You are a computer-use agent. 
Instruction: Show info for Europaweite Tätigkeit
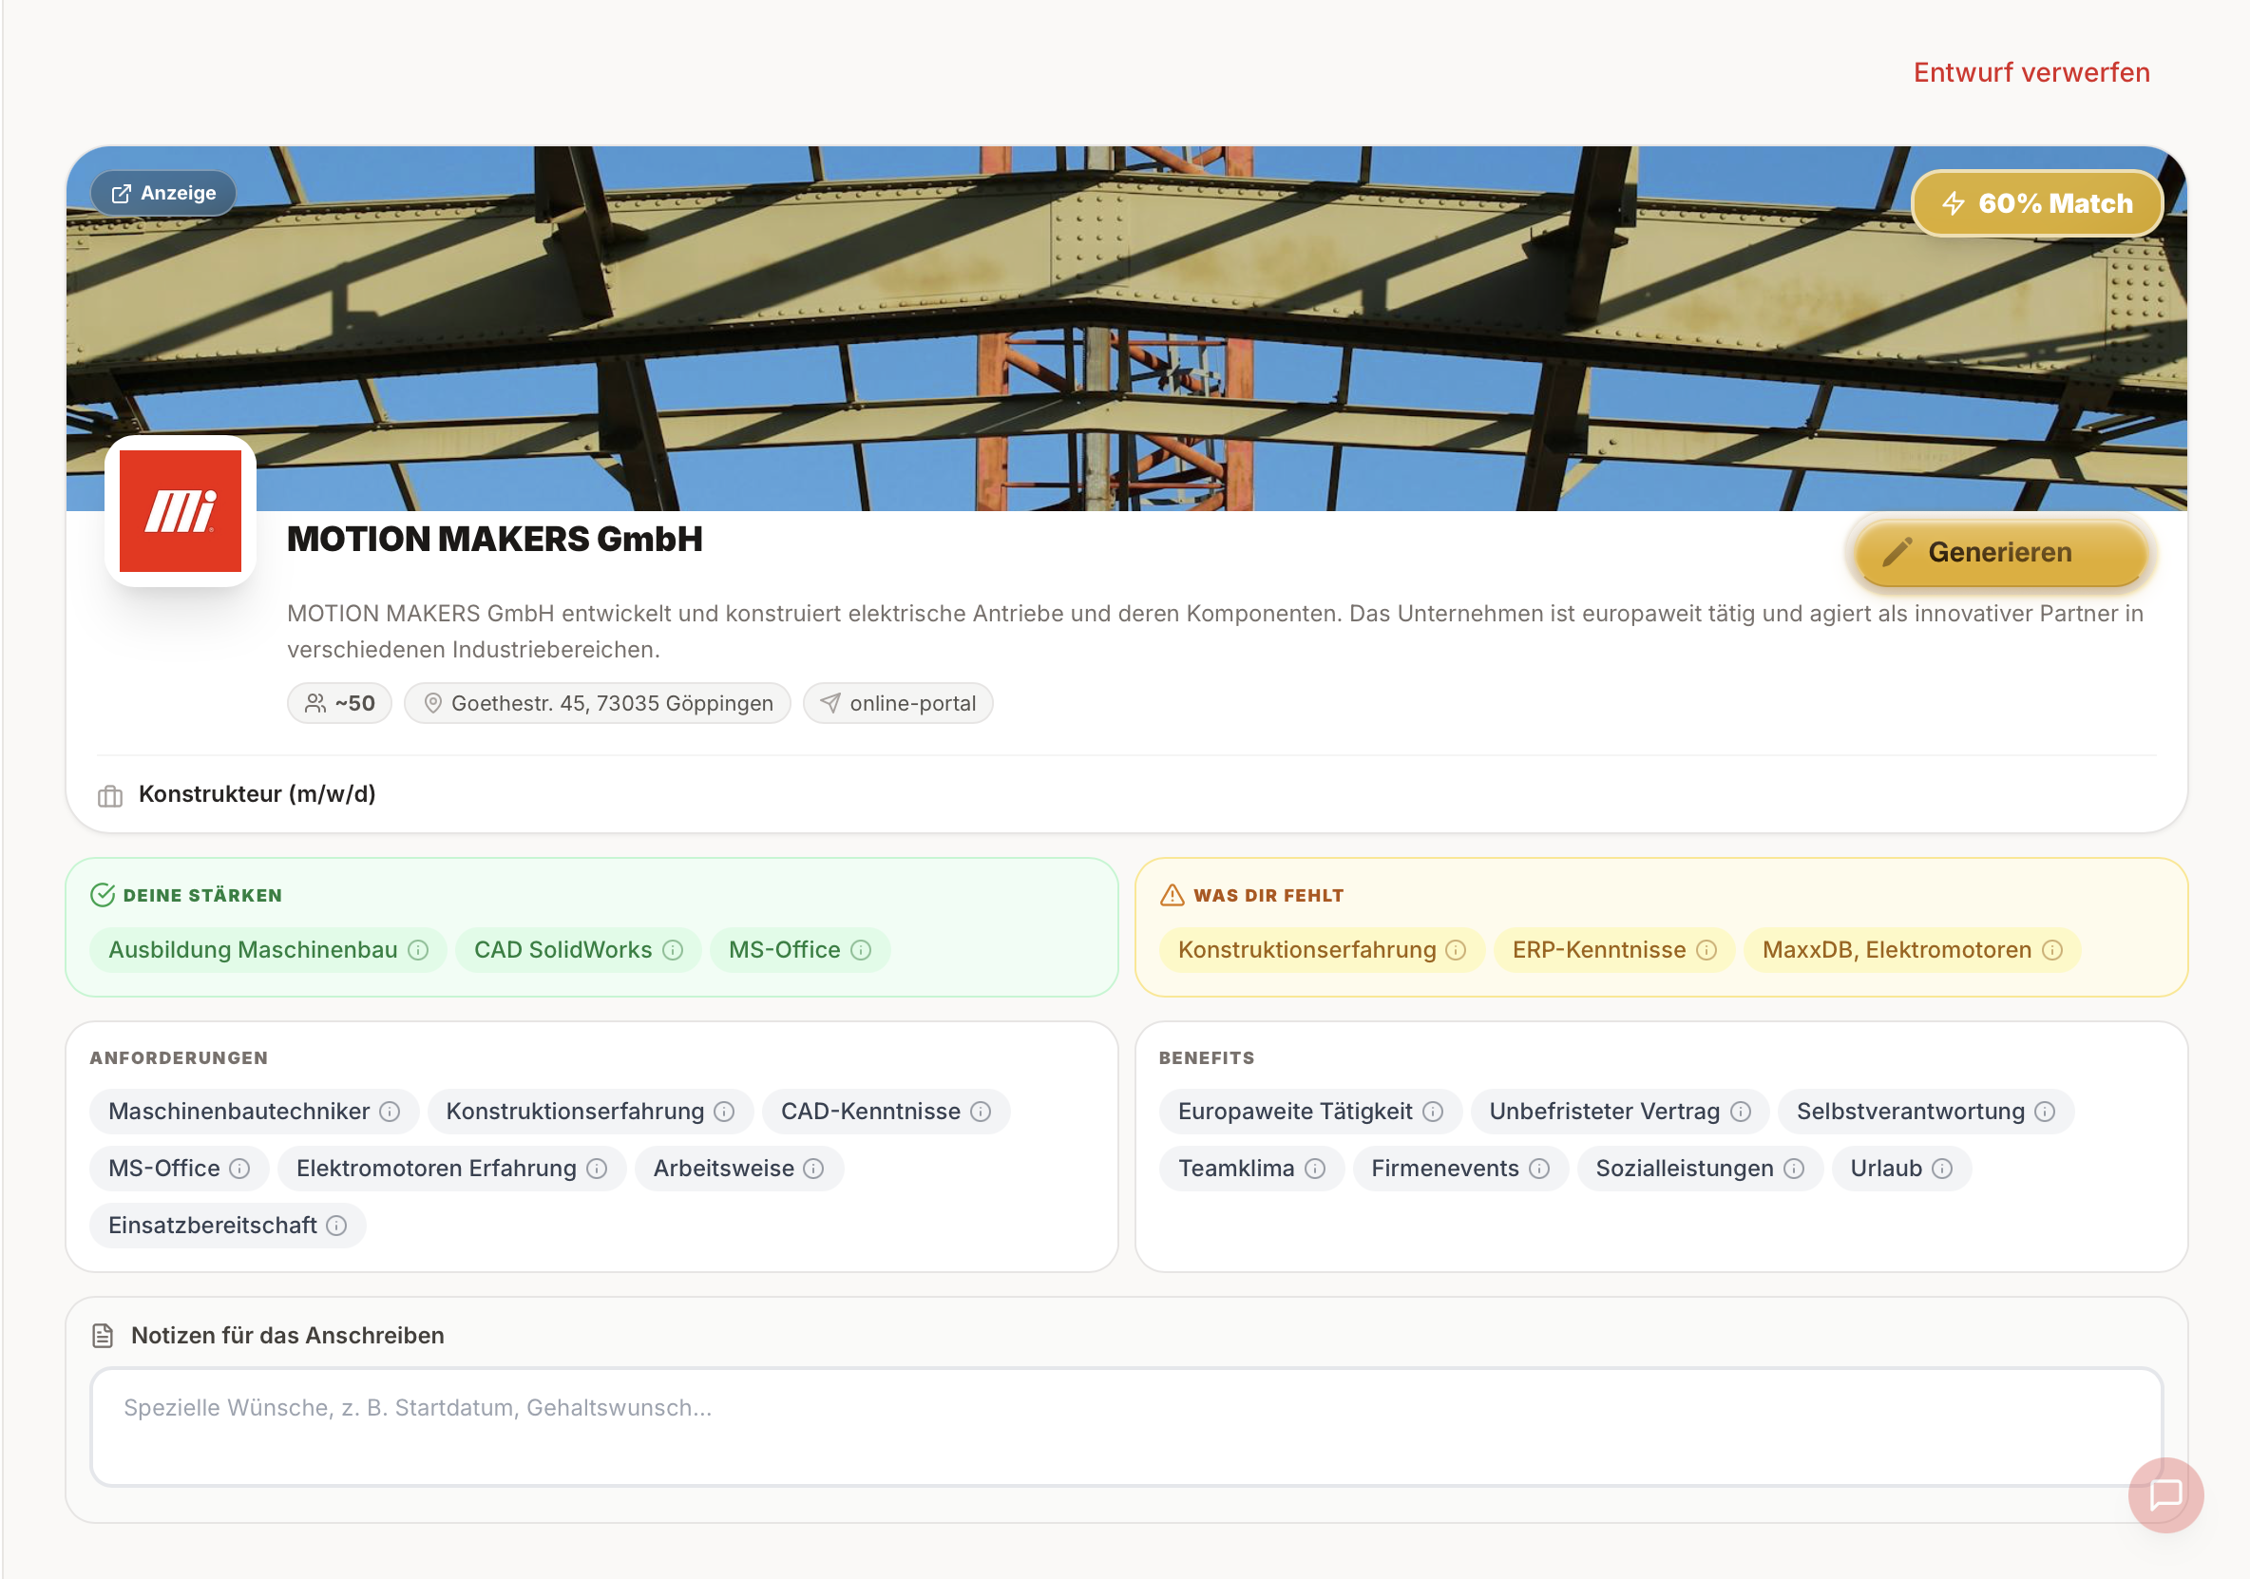[1433, 1111]
